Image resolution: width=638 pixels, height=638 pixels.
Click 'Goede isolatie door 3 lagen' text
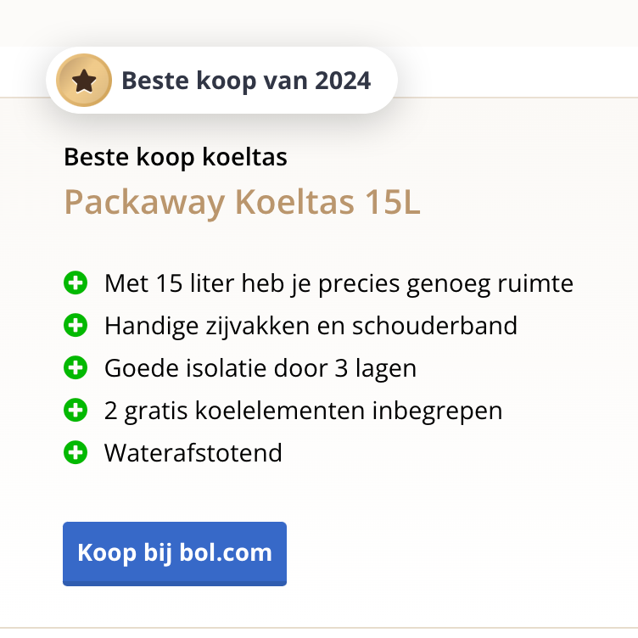point(260,368)
